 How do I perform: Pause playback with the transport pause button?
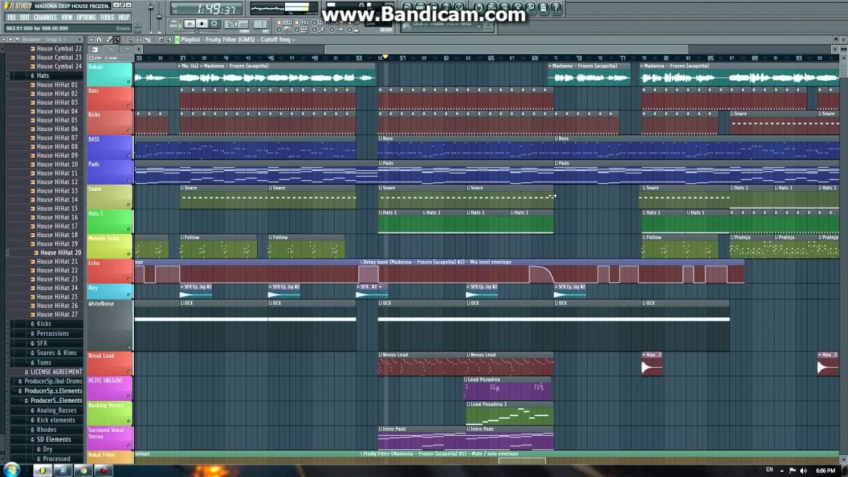coord(190,24)
